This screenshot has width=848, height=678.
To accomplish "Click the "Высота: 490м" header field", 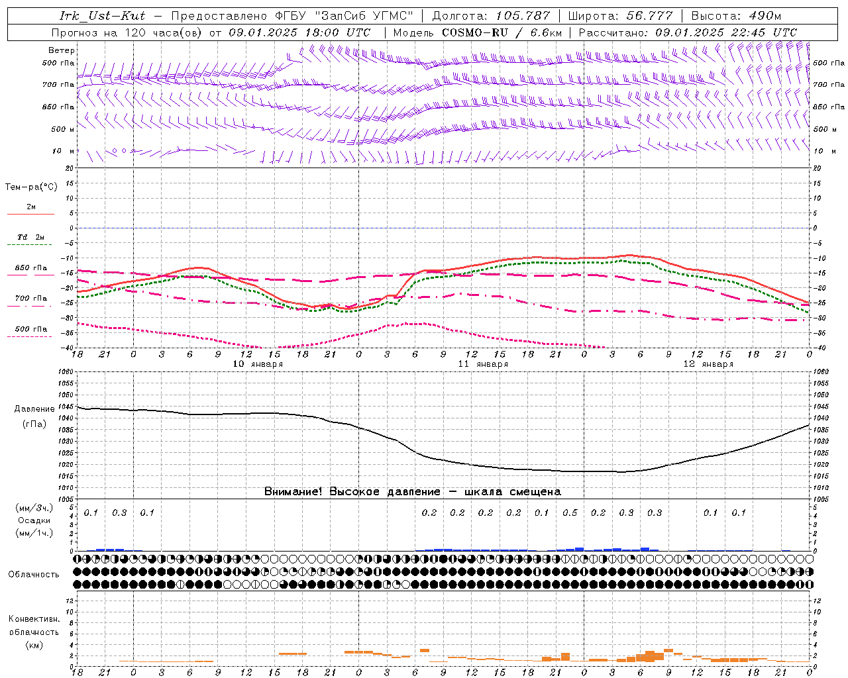I will tap(736, 16).
